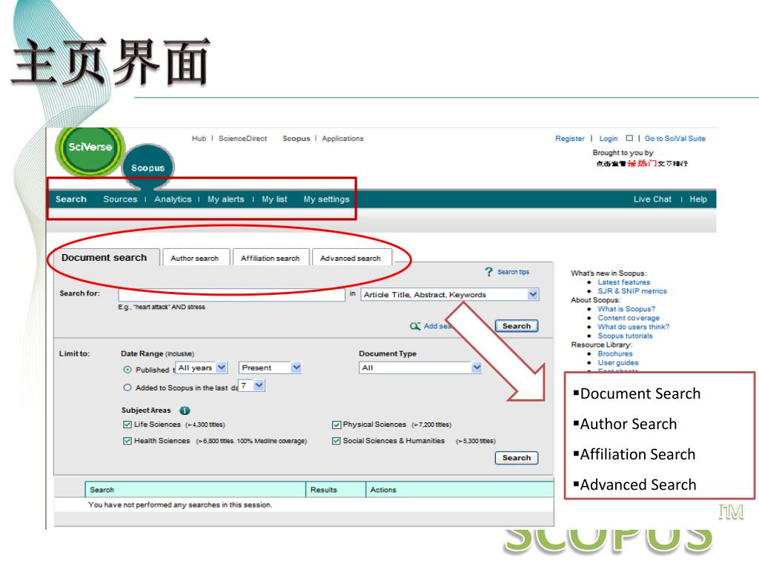Image resolution: width=759 pixels, height=569 pixels.
Task: Click the lower Search button below Subject Areas
Action: (x=517, y=458)
